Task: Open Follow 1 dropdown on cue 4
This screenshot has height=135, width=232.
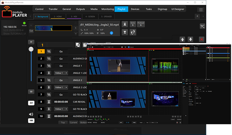Action: tap(61, 73)
